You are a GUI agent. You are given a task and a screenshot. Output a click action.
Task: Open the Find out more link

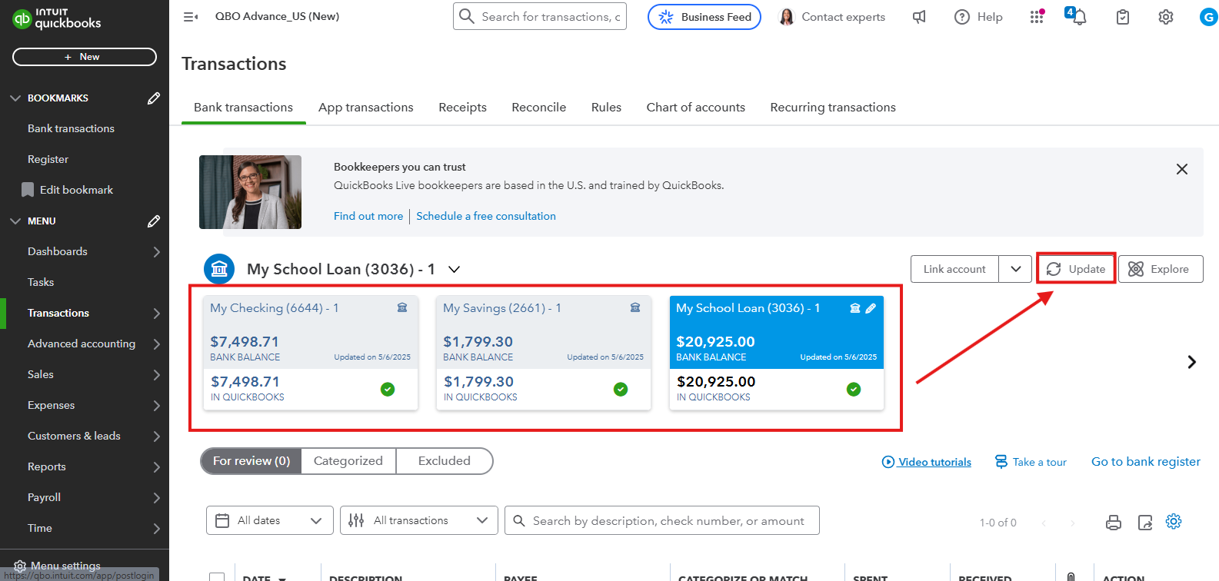pyautogui.click(x=368, y=216)
